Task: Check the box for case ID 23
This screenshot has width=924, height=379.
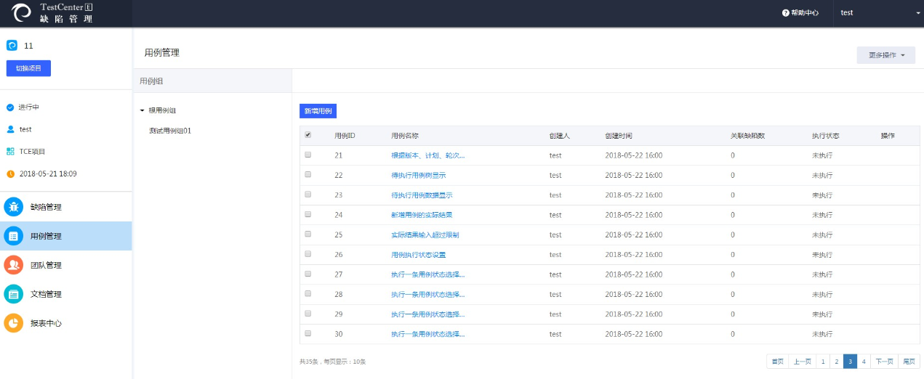Action: [x=308, y=195]
